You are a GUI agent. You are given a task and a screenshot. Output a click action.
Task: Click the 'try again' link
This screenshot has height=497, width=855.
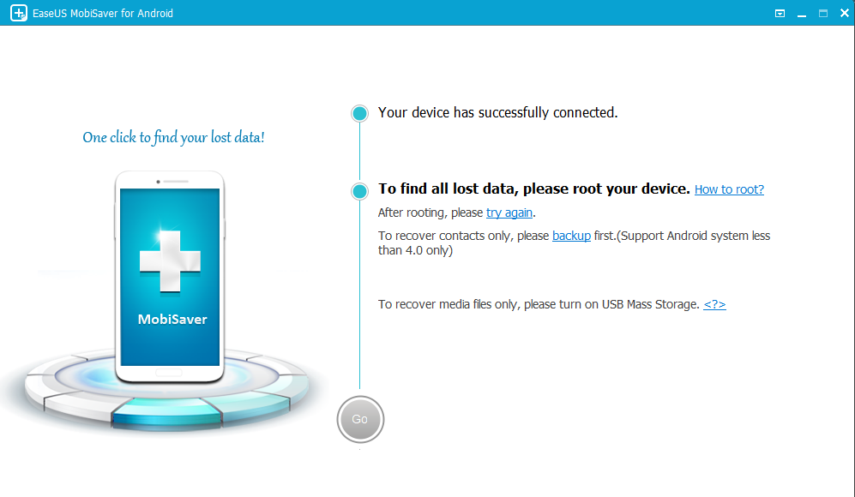pos(509,213)
